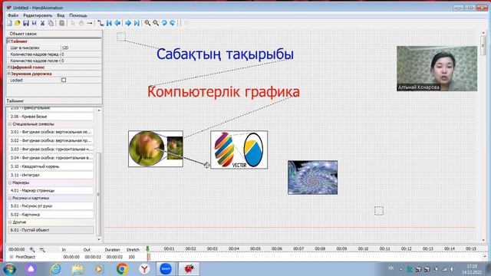Open the Файл menu
The height and width of the screenshot is (276, 491).
coord(13,15)
